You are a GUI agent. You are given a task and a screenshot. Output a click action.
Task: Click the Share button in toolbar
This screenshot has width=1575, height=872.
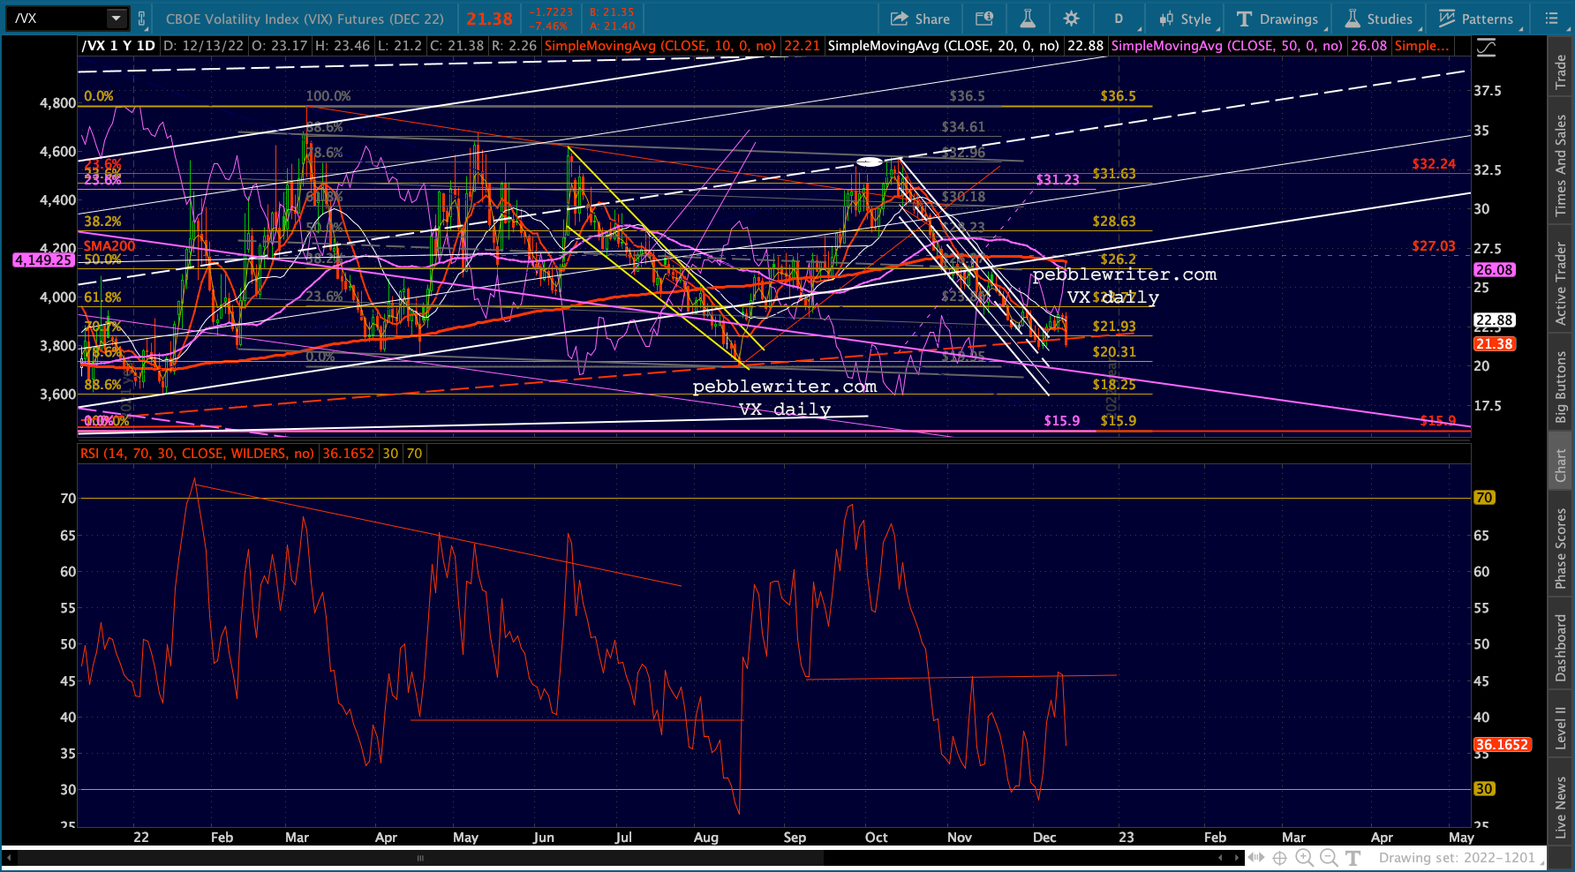coord(920,19)
